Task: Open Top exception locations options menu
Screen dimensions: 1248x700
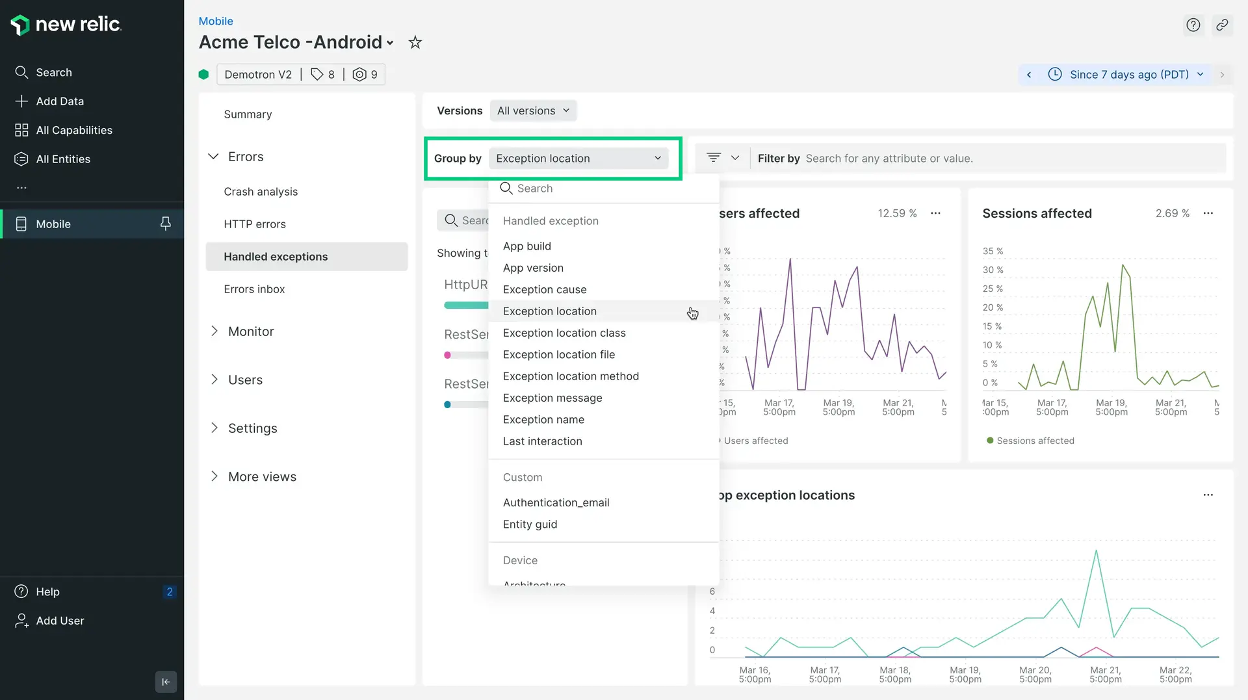Action: 1208,495
